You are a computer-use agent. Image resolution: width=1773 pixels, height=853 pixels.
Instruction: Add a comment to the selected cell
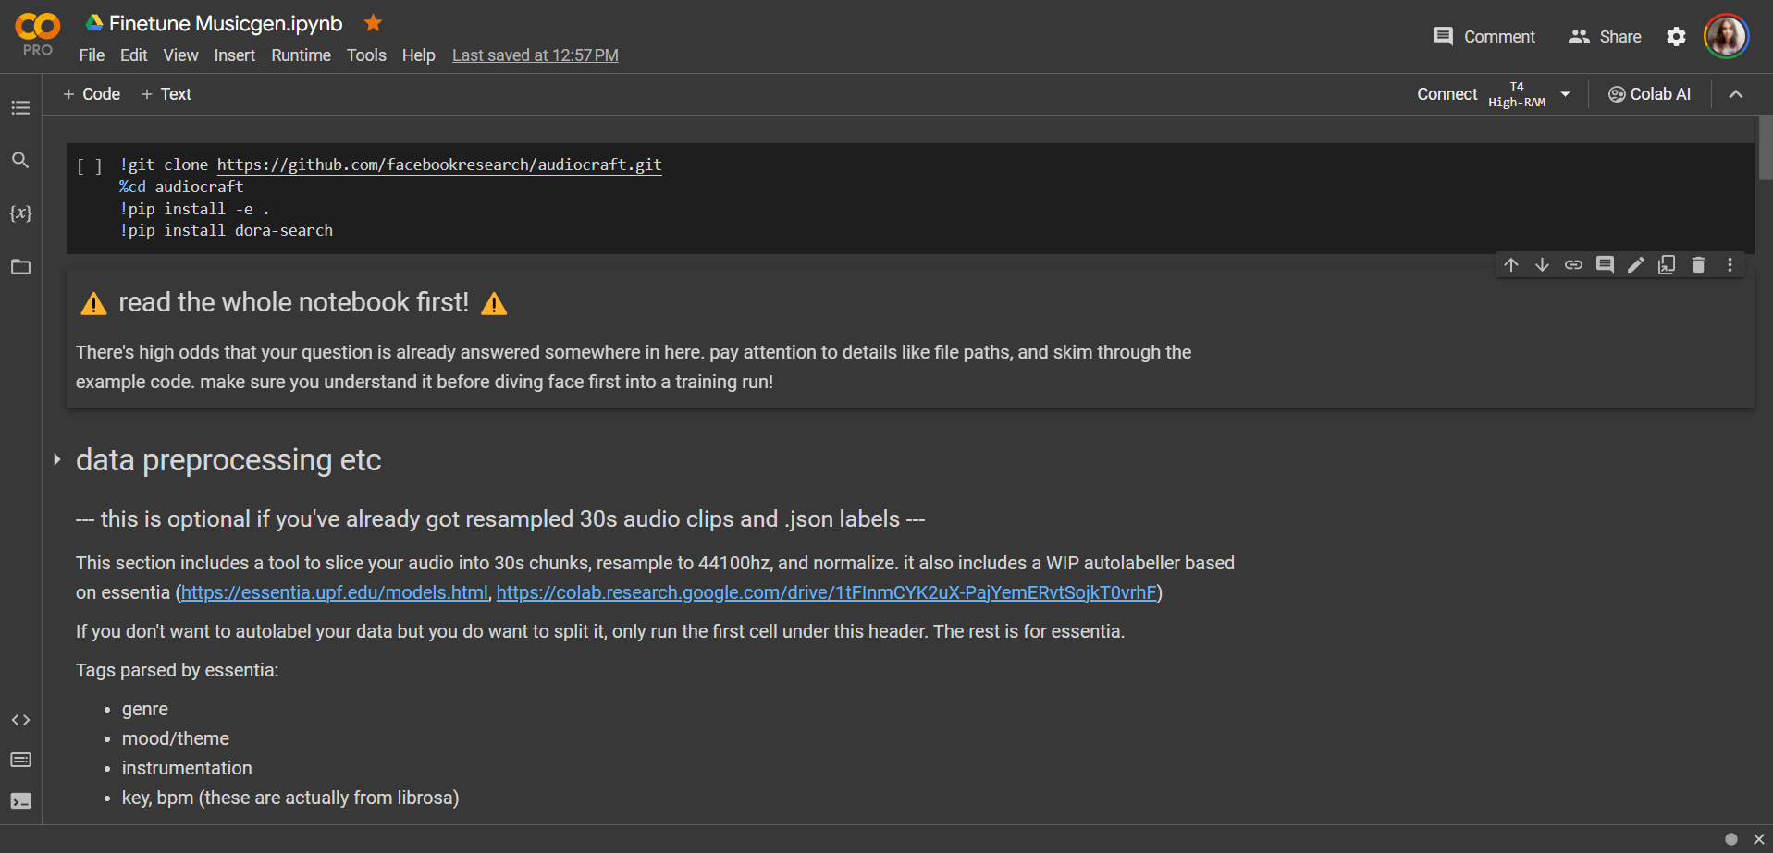click(x=1605, y=265)
